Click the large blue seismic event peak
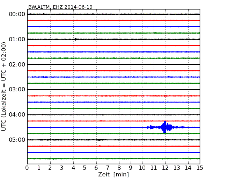 [x=164, y=127]
